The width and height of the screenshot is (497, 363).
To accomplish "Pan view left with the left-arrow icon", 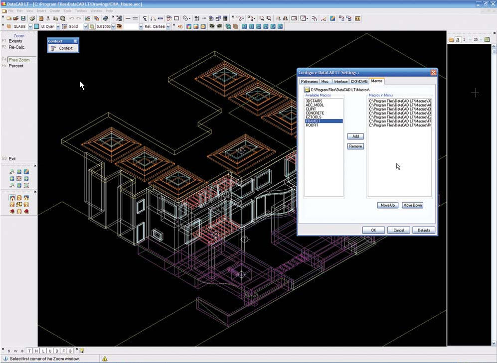I will click(x=12, y=178).
